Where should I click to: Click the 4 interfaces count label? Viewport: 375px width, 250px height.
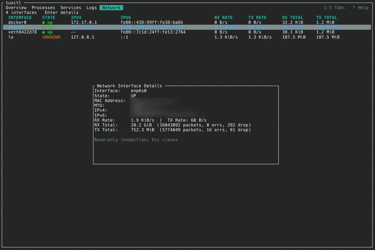click(21, 12)
